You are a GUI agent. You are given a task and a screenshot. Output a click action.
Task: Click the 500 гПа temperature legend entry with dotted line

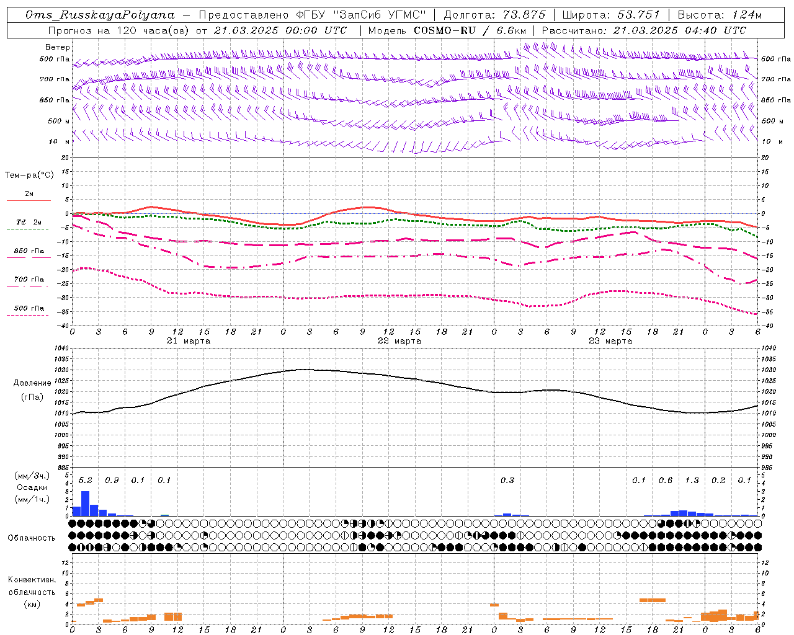pyautogui.click(x=29, y=308)
